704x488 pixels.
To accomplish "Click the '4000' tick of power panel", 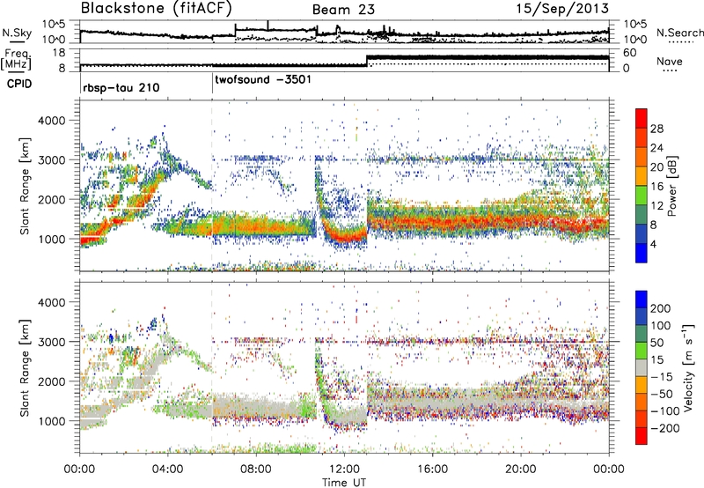I will pyautogui.click(x=52, y=121).
